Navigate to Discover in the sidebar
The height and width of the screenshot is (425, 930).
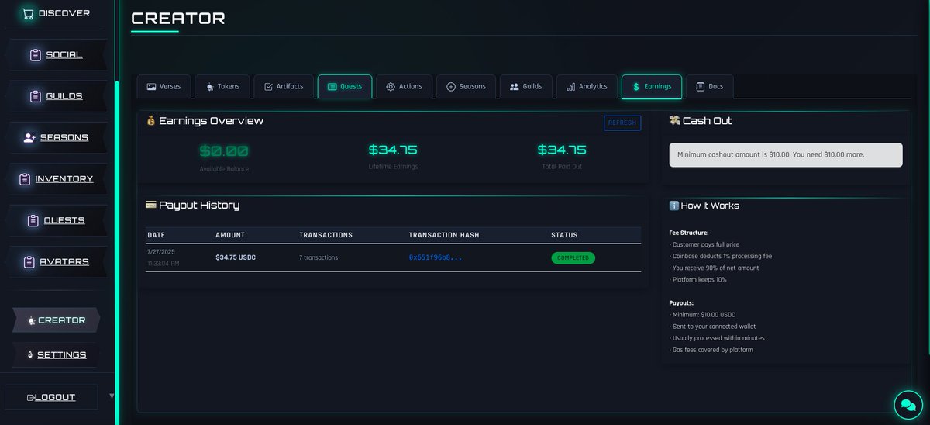55,13
